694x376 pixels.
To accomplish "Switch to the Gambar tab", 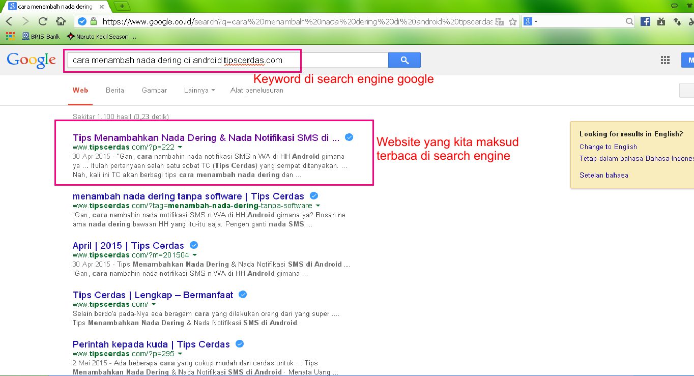I will [x=155, y=91].
